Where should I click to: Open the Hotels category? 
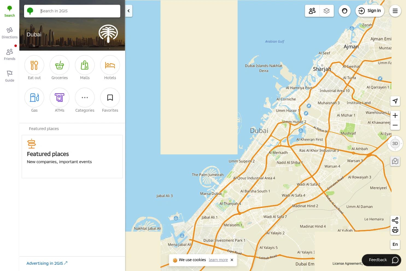110,65
